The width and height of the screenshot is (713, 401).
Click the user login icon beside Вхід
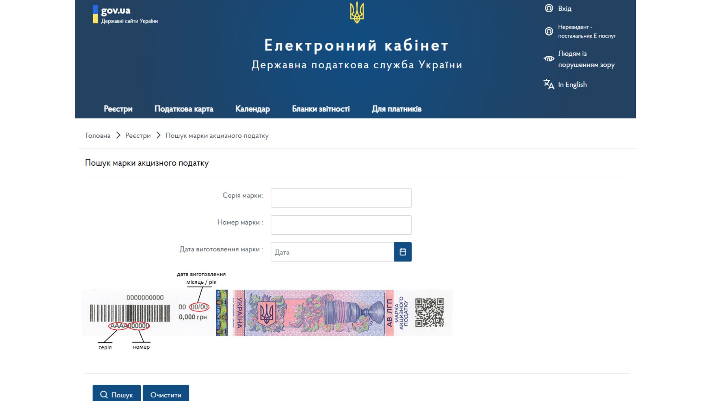click(549, 8)
